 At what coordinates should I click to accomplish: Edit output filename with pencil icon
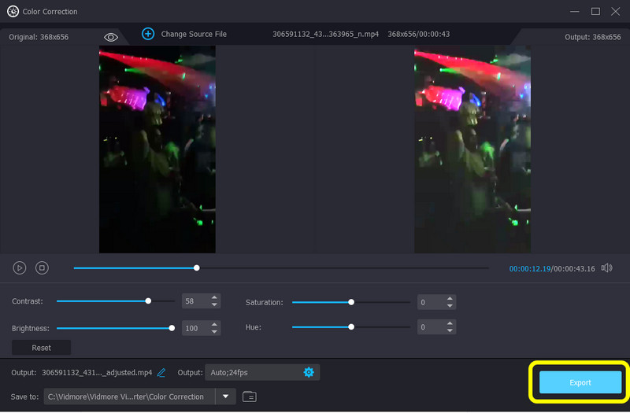(161, 373)
